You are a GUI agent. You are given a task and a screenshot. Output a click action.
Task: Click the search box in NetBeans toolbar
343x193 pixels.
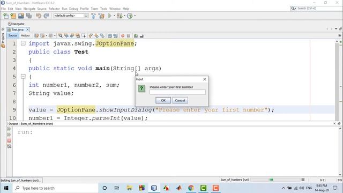316,9
